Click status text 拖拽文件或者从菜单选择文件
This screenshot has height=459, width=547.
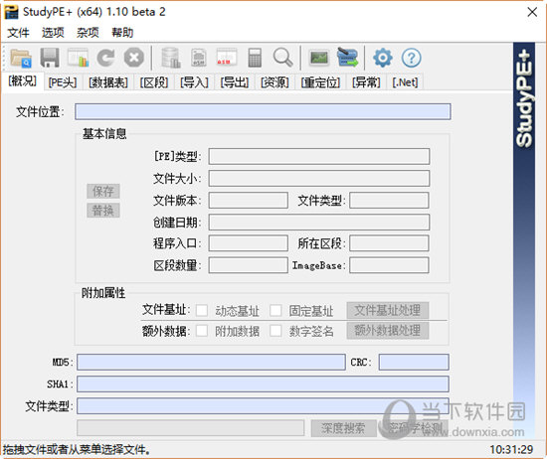[x=77, y=450]
